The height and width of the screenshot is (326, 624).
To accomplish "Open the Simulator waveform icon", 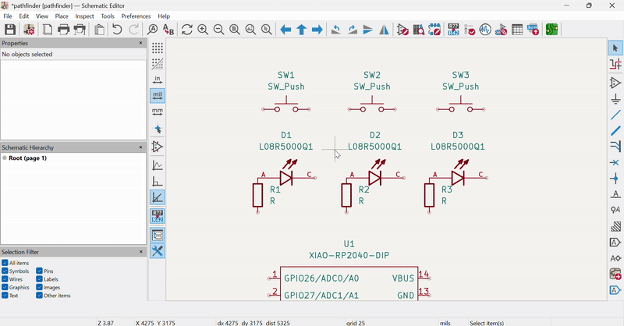I will point(485,30).
